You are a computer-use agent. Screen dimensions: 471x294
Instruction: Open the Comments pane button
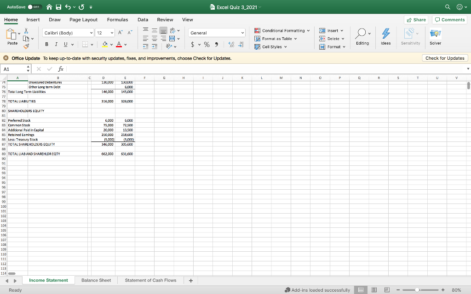coord(450,20)
